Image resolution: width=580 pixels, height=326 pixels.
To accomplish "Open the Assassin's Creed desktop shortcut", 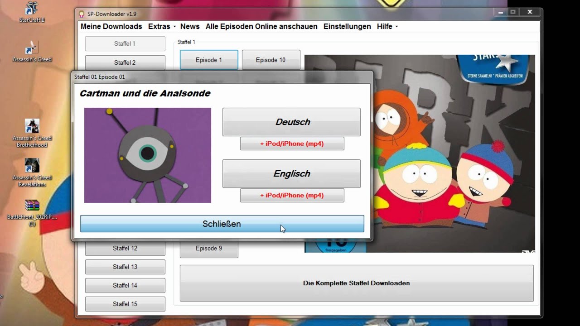I will point(32,51).
